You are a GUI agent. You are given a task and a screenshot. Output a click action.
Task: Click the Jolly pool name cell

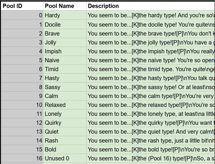pos(65,42)
